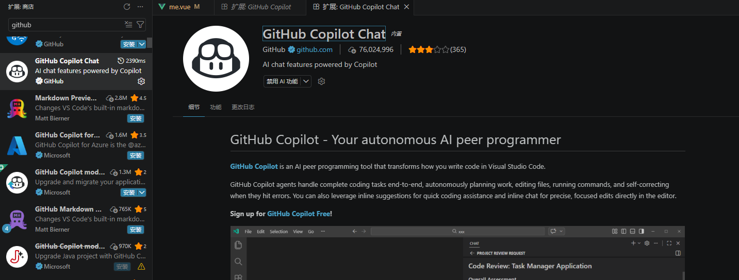
Task: Expand the 禁用 AI 功能 dropdown arrow
Action: pos(306,81)
